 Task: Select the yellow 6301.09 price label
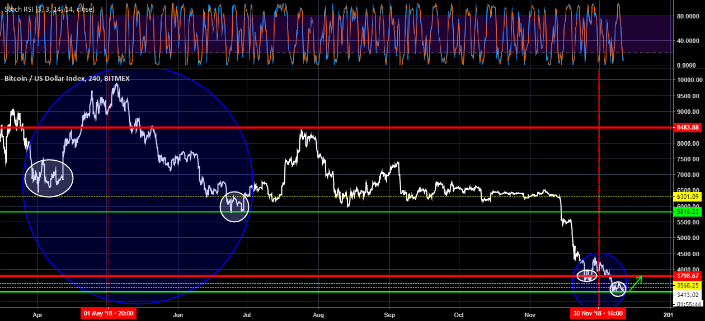pos(687,197)
